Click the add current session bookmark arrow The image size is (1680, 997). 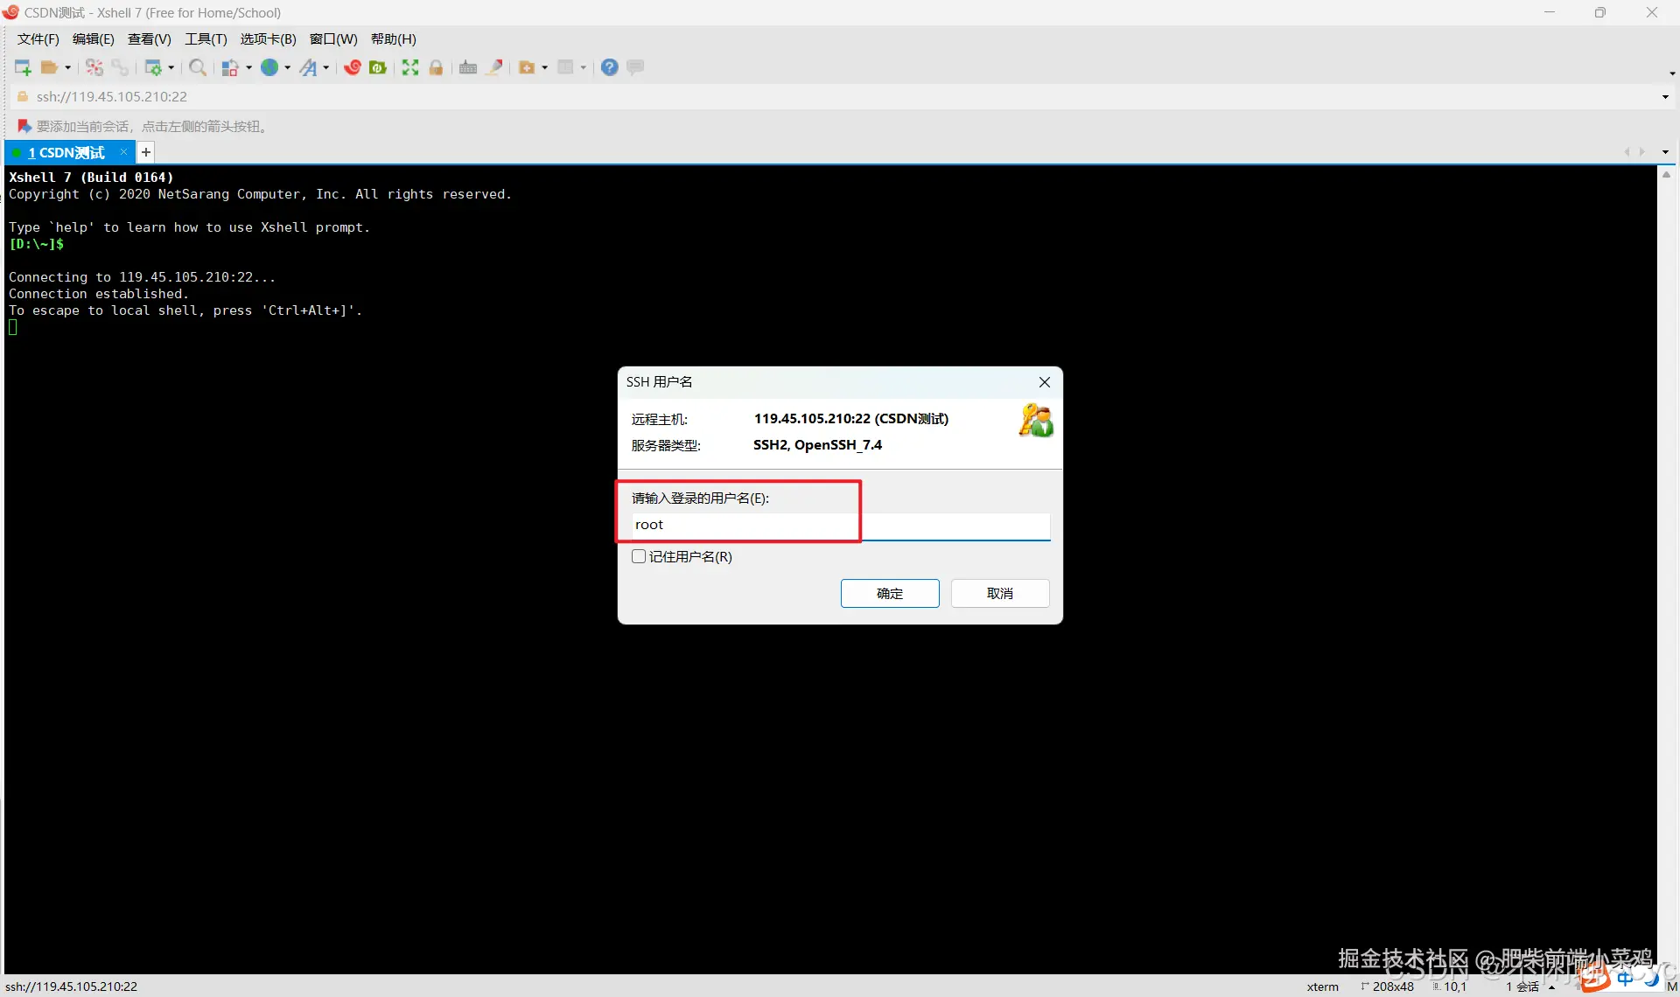pos(24,126)
